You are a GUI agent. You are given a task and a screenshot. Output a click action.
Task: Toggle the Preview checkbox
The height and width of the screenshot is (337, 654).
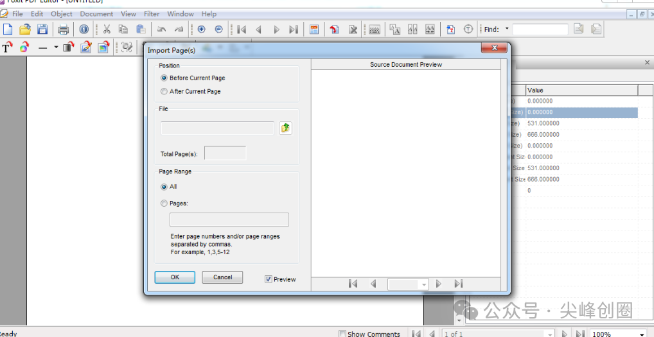coord(269,279)
